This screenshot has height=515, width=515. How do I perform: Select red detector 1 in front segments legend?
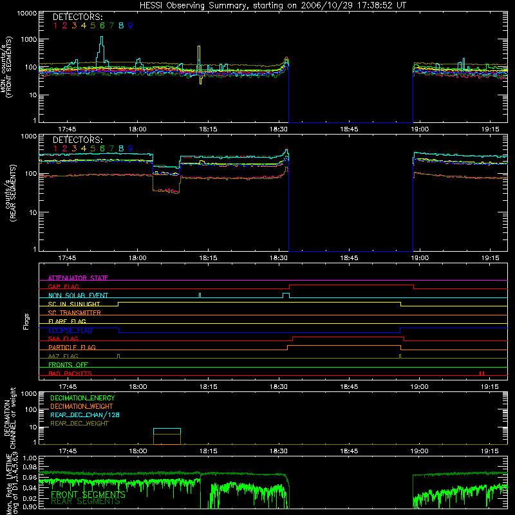(55, 26)
